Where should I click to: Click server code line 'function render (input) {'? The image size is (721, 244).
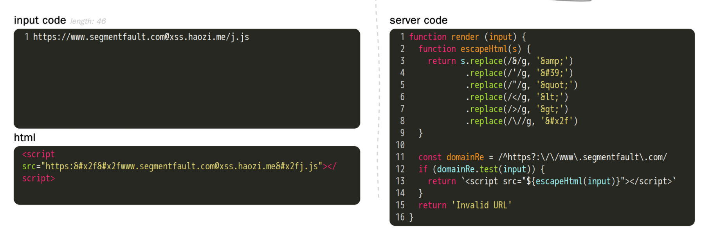point(468,37)
